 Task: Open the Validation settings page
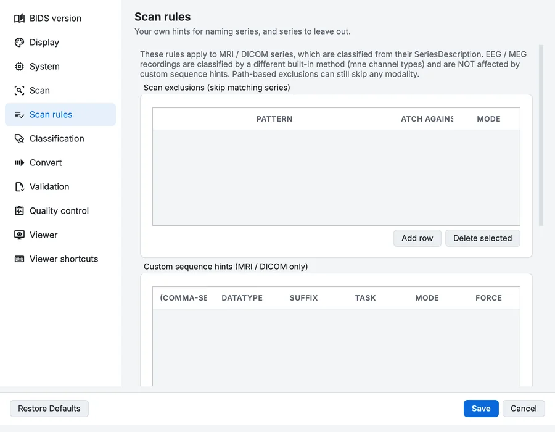(x=60, y=186)
